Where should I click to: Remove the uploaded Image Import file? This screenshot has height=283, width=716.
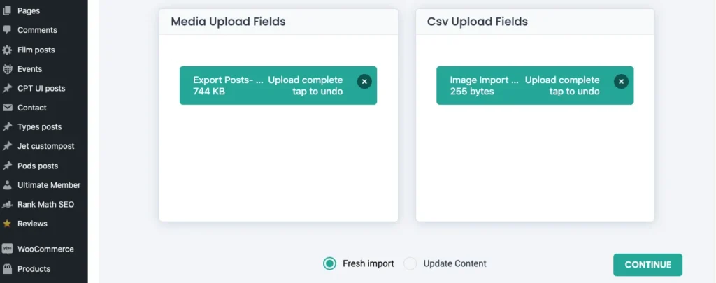tap(621, 81)
